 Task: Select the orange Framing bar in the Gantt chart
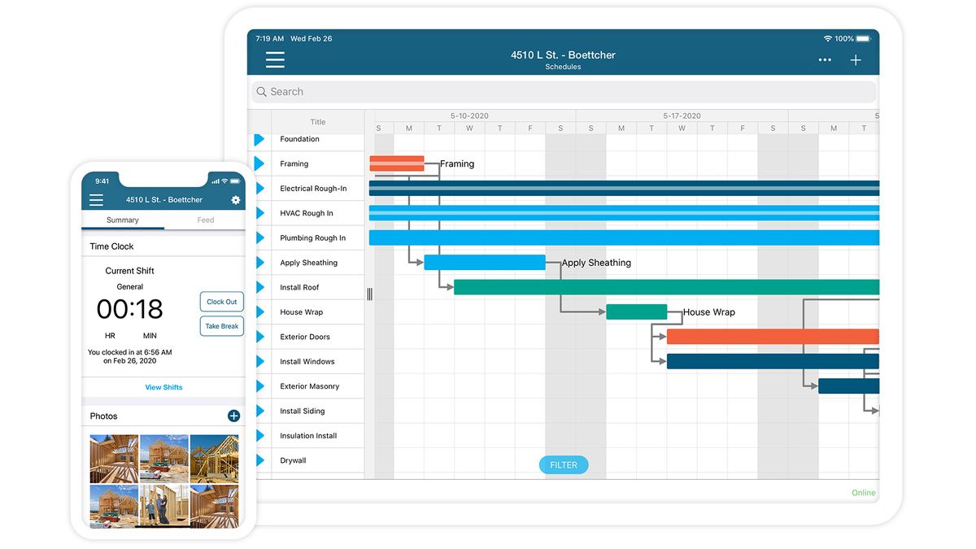tap(396, 163)
